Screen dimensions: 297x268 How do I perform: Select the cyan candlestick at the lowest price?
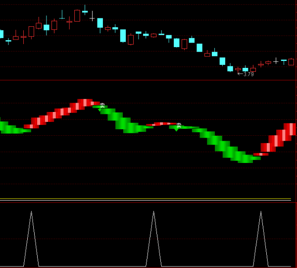click(x=230, y=68)
